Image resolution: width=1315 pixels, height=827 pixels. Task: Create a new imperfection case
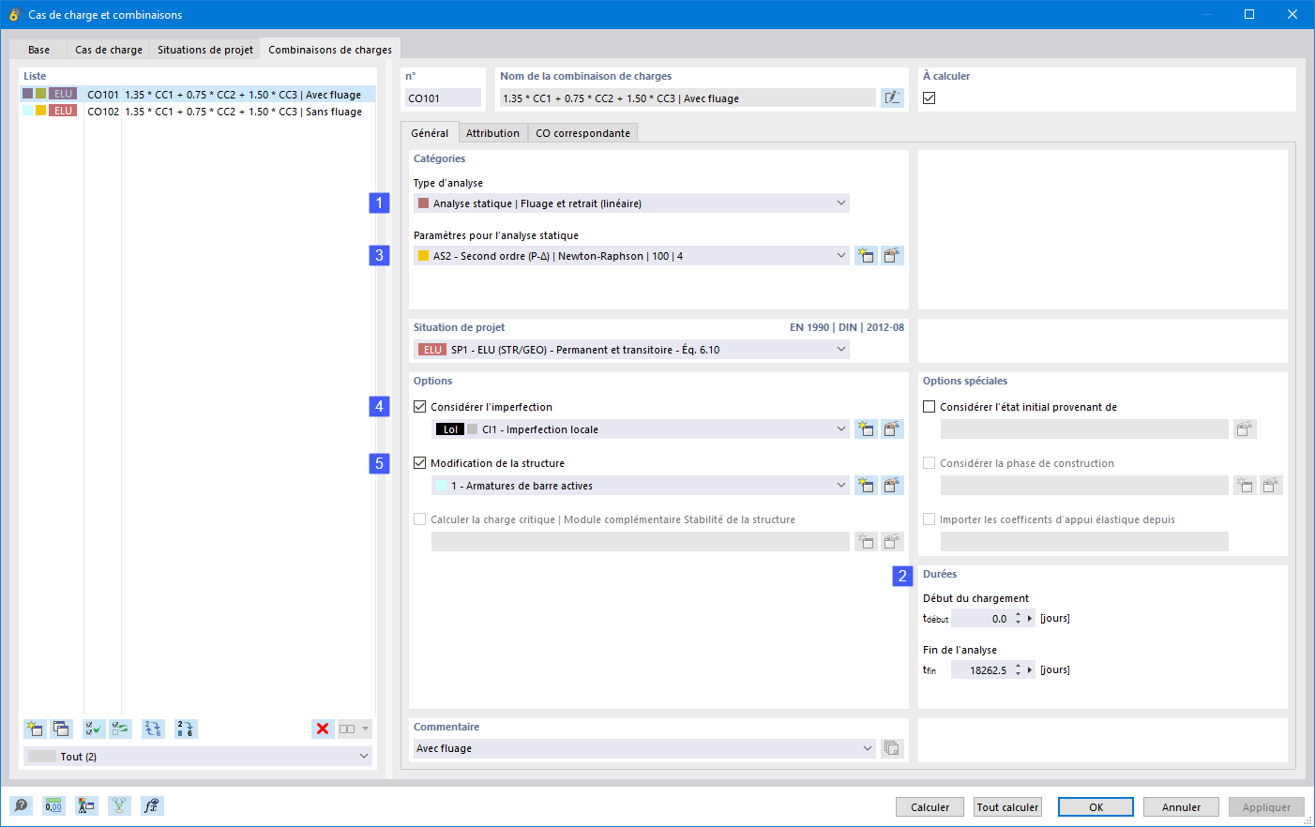click(866, 429)
